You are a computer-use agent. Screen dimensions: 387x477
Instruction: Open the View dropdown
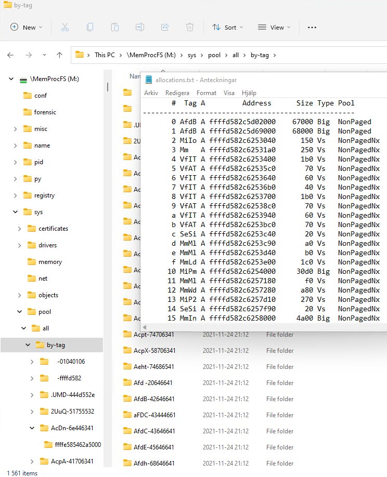pyautogui.click(x=274, y=28)
